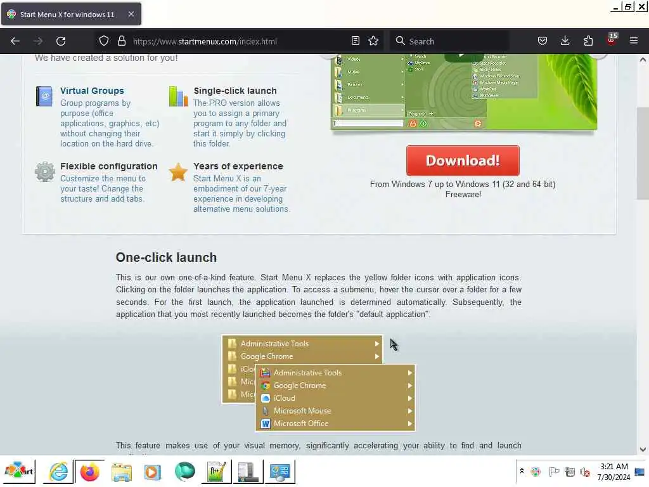Viewport: 649px width, 487px height.
Task: Click the Action Center flag tray icon
Action: click(x=553, y=472)
